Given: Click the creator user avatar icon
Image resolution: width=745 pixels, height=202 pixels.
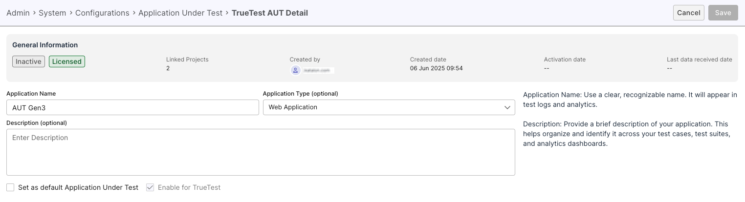Looking at the screenshot, I should pyautogui.click(x=295, y=70).
